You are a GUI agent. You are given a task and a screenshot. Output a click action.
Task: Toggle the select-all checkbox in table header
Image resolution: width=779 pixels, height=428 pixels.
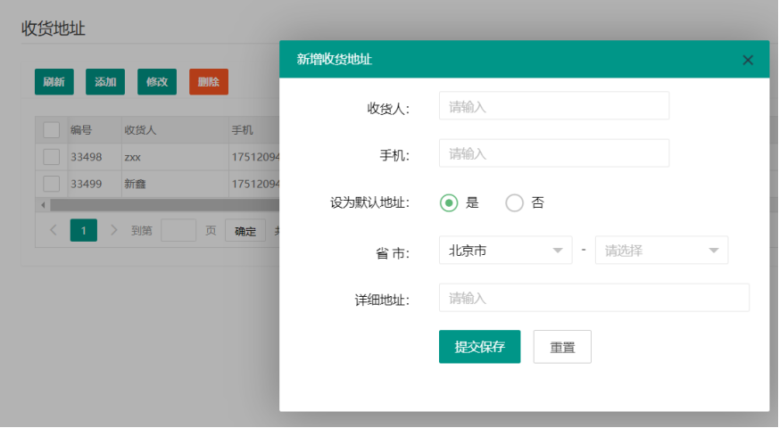tap(52, 130)
